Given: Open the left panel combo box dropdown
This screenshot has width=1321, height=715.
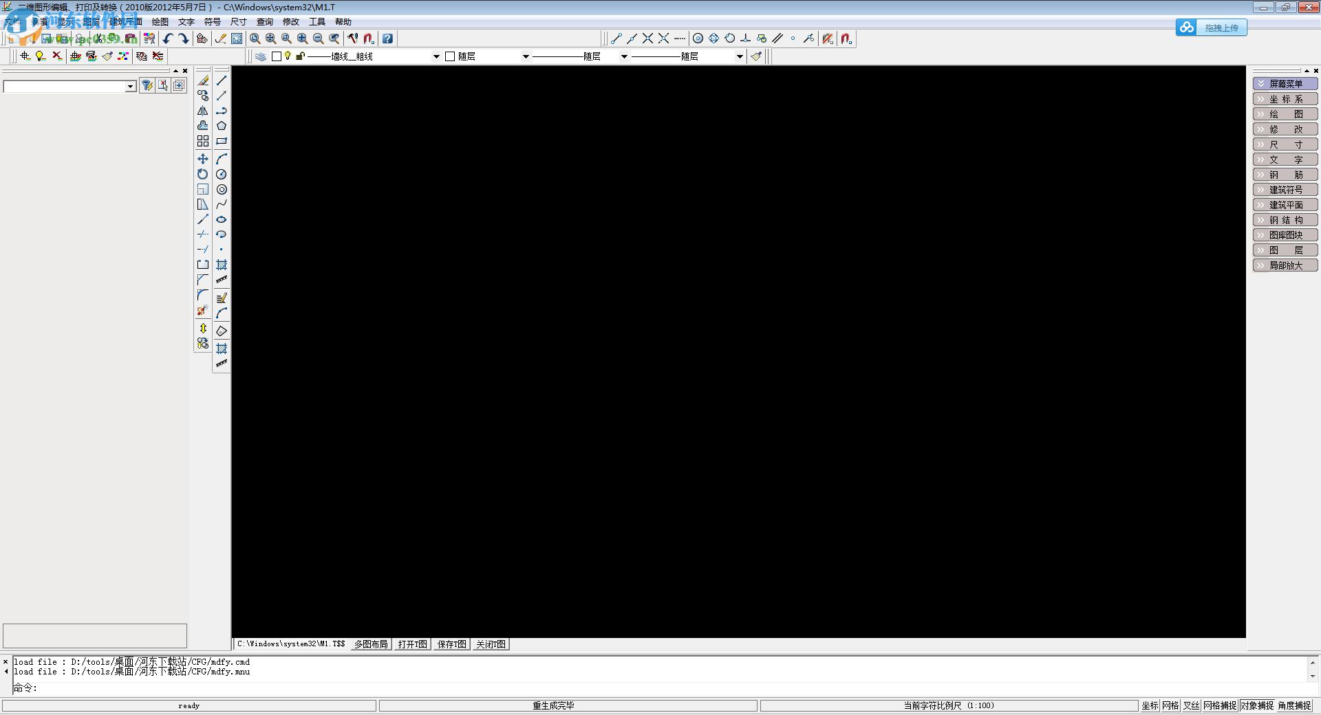Looking at the screenshot, I should (131, 86).
